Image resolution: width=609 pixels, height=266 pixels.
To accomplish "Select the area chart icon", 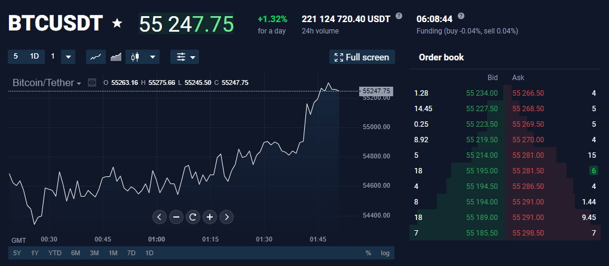I will [116, 57].
